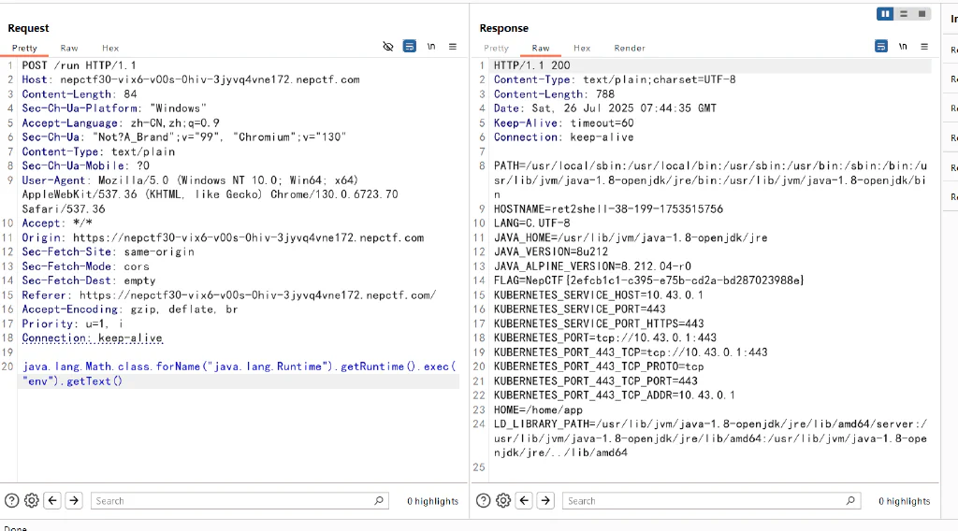The image size is (958, 531).
Task: Open Response search settings gear
Action: (503, 500)
